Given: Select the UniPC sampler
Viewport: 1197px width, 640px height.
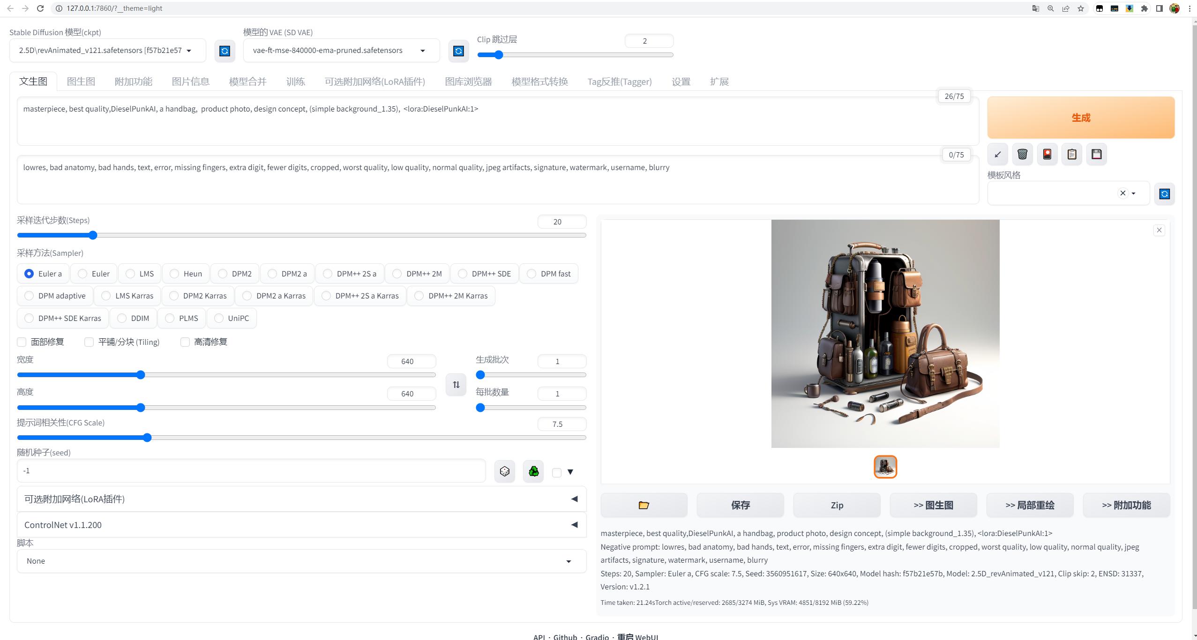Looking at the screenshot, I should point(231,318).
